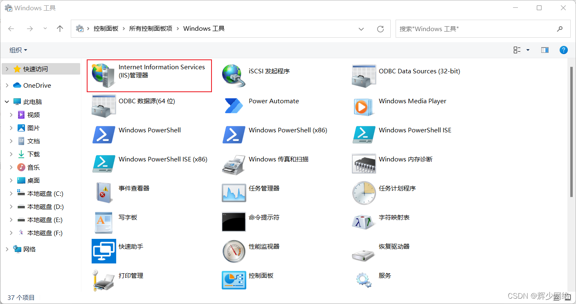Open Windows PowerShell ISE icon
This screenshot has height=304, width=576.
364,134
